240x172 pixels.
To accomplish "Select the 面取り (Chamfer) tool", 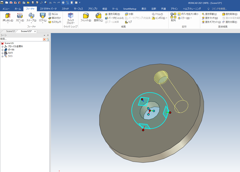I will pyautogui.click(x=98, y=16).
